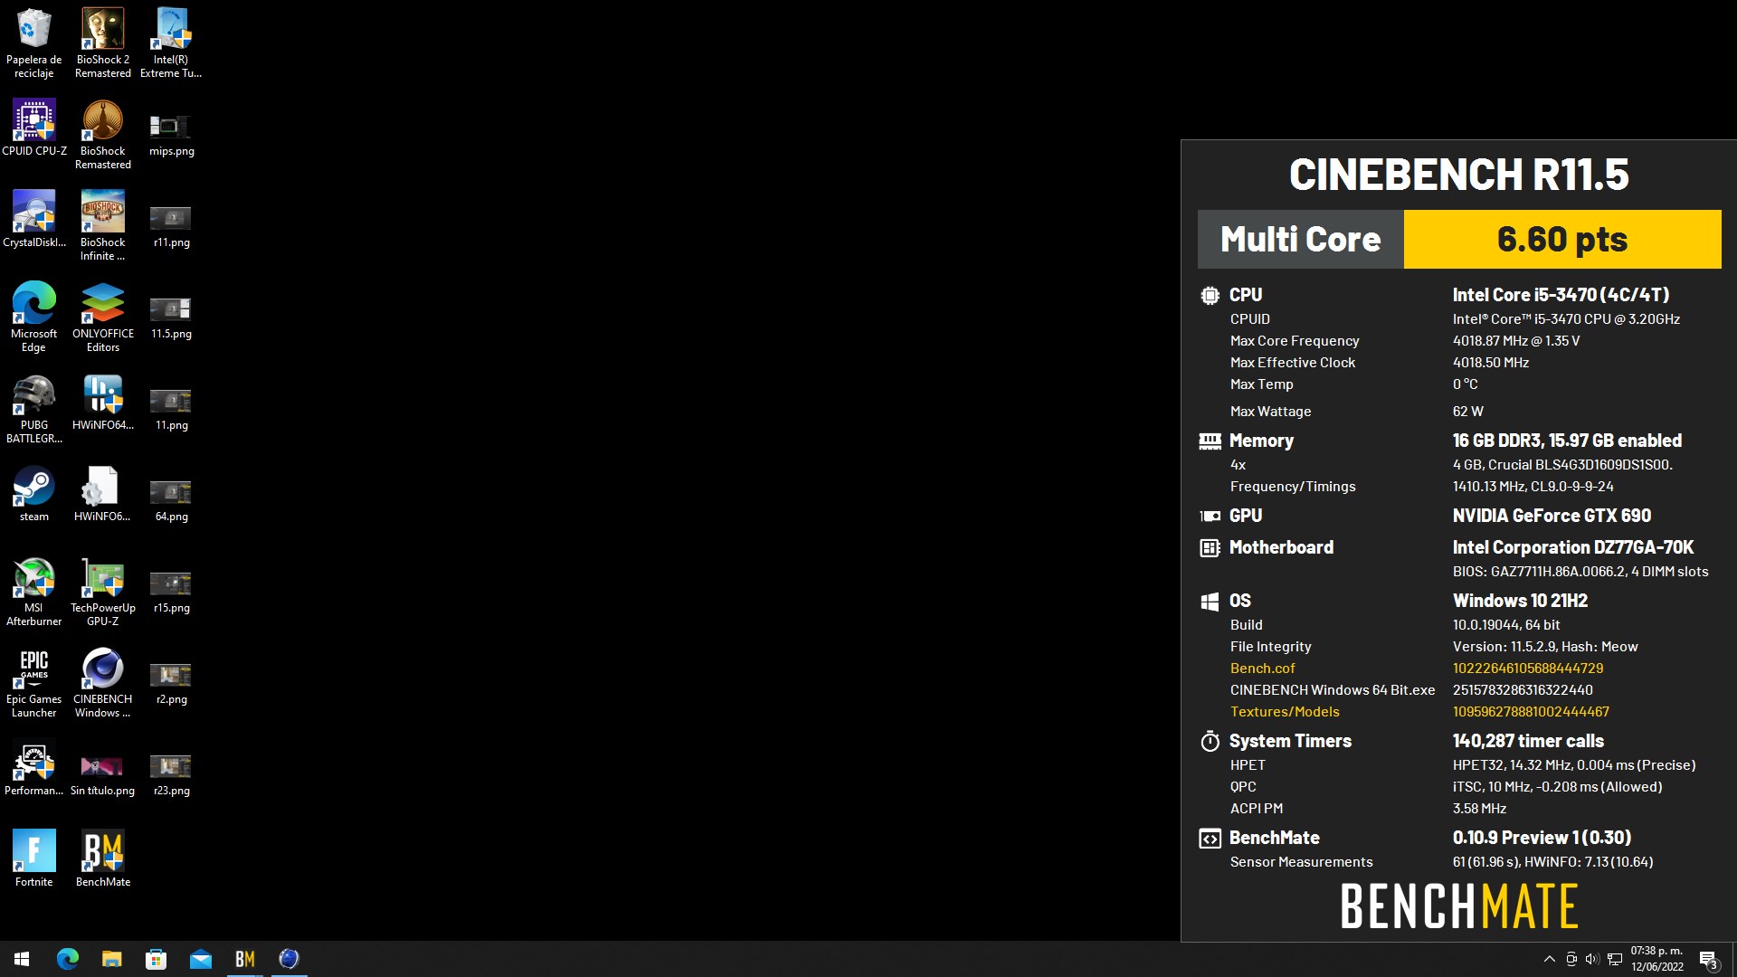Open Microsoft Edge desktop shortcut

34,318
